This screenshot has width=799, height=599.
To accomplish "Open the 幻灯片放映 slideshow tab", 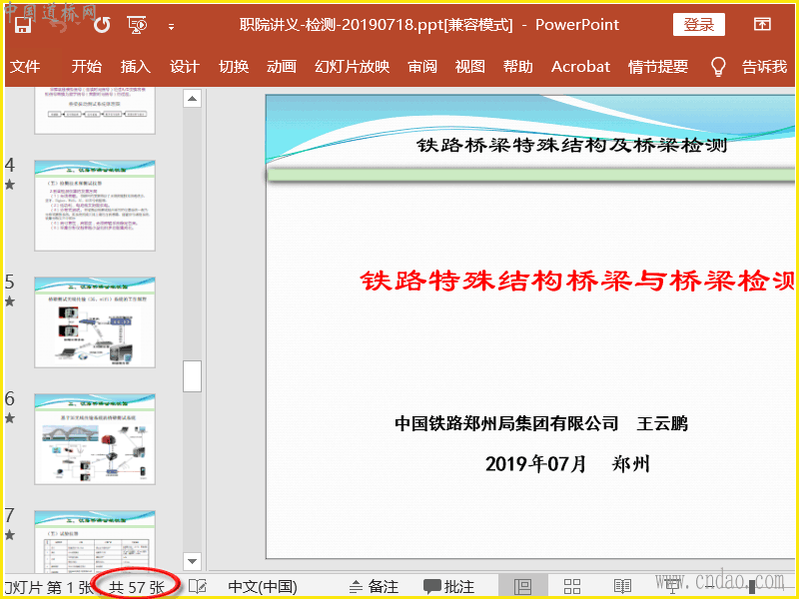I will pos(353,66).
